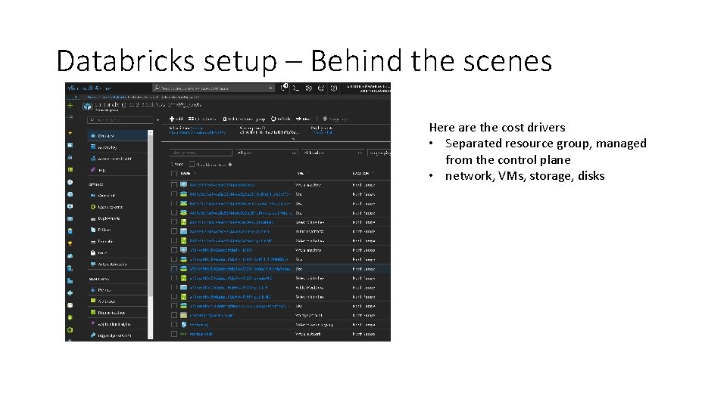Open the workers-vnet virtual network link
Screen dimensions: 727x408
(201, 333)
